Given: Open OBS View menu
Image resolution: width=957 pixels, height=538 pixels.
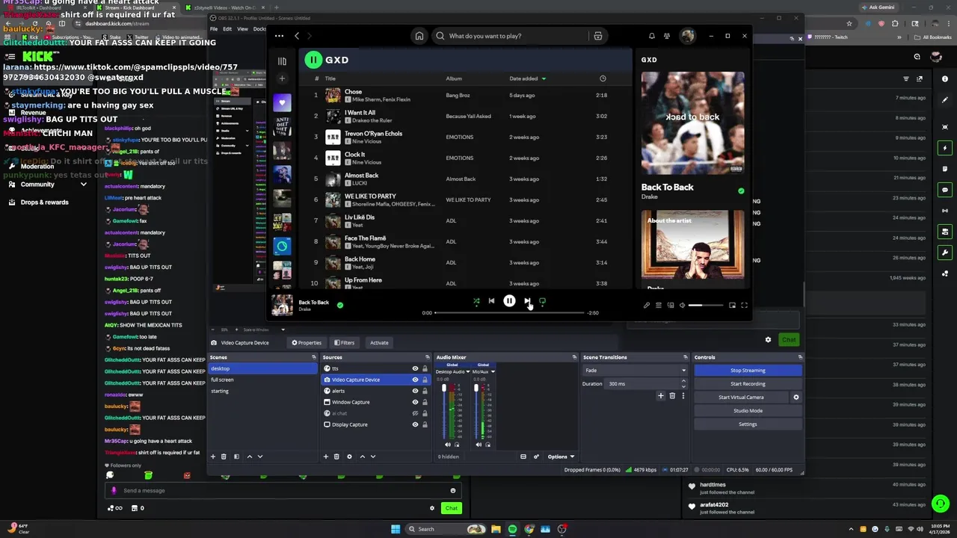Looking at the screenshot, I should point(242,29).
